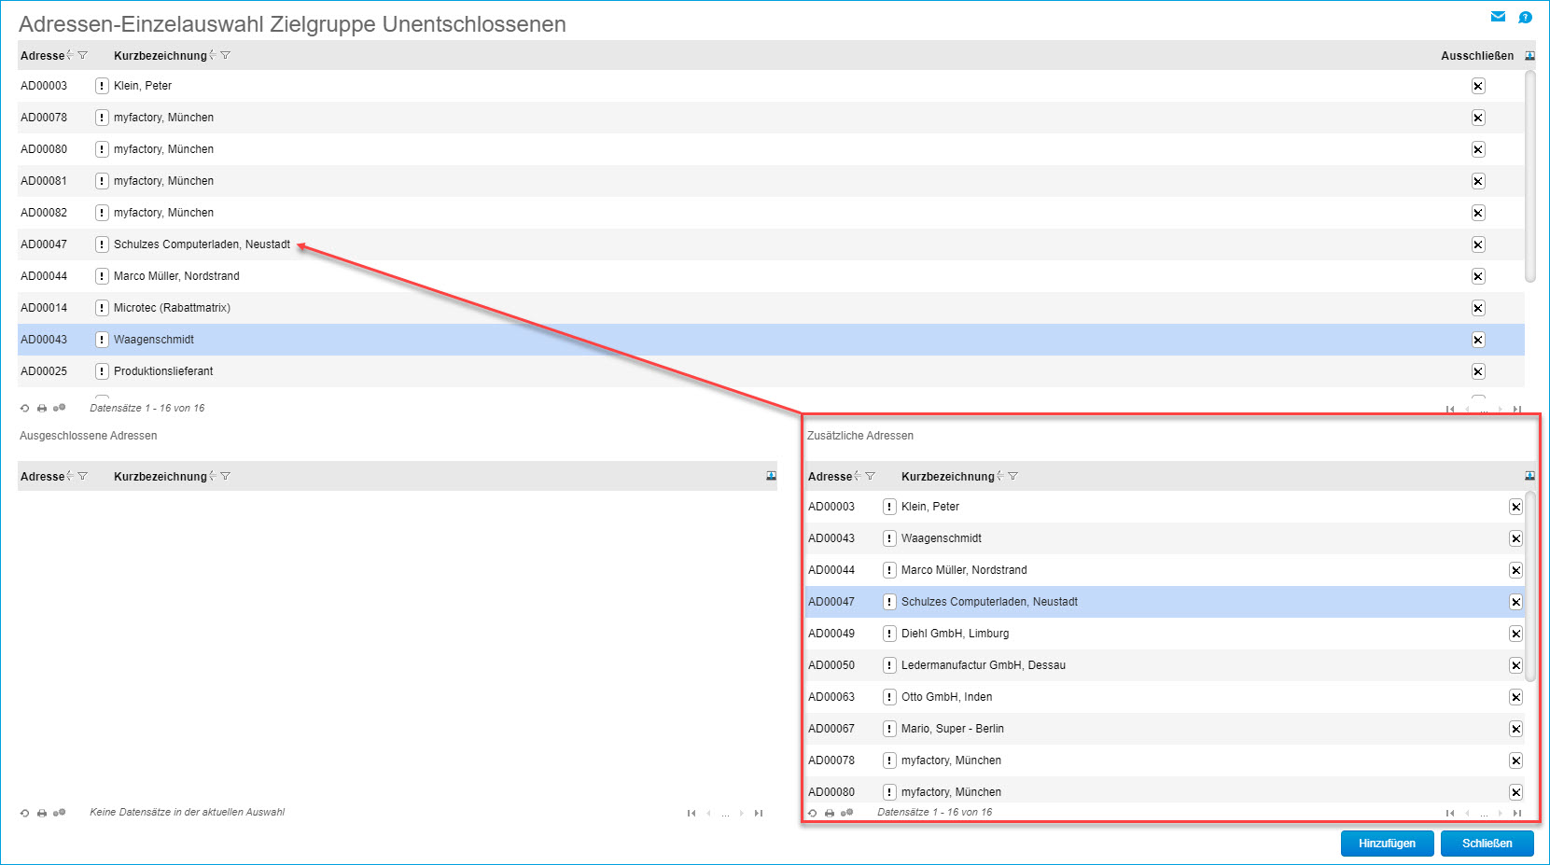Remove Diehl GmbH, Limburg from Zusätzliche Adressen
Viewport: 1550px width, 865px height.
click(1515, 634)
